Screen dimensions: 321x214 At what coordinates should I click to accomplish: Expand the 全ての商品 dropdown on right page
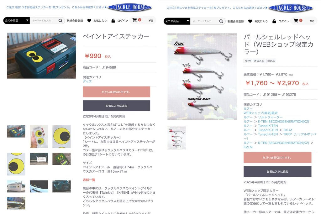point(177,21)
